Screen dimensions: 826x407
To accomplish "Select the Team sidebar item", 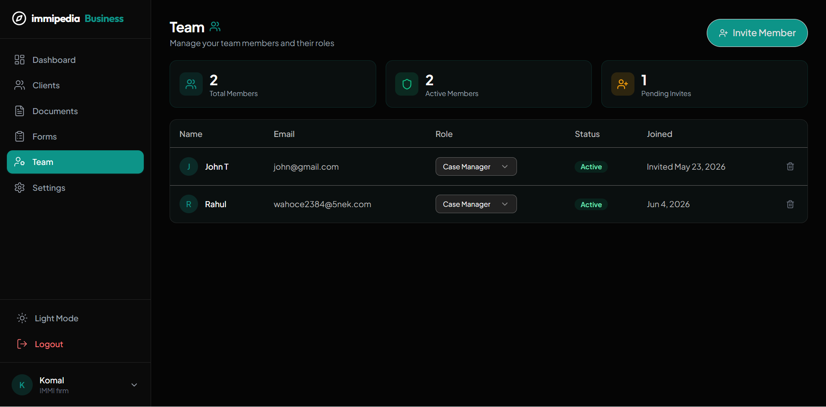I will coord(75,162).
